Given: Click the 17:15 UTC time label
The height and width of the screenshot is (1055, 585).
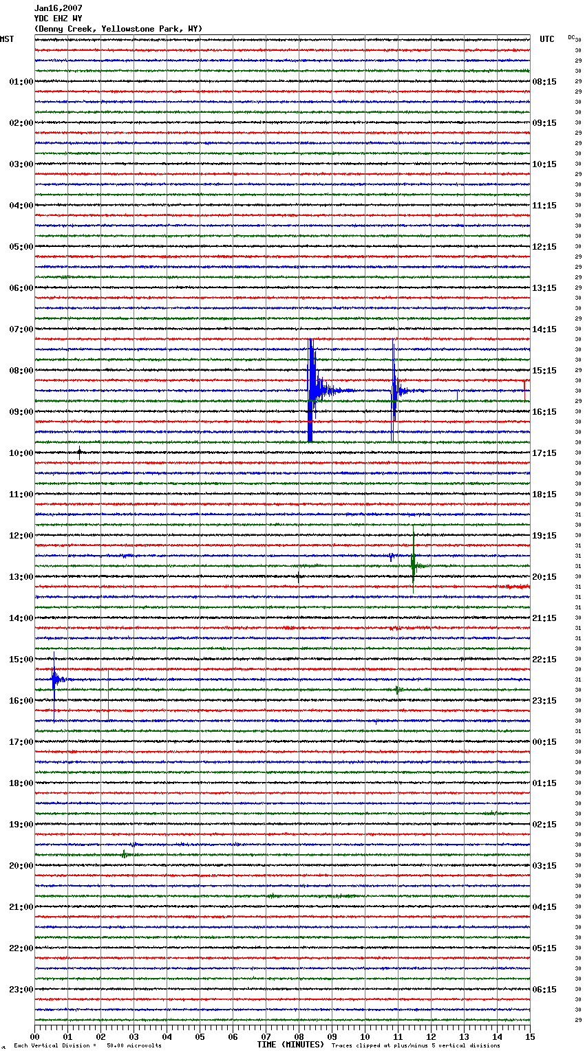Looking at the screenshot, I should (544, 453).
